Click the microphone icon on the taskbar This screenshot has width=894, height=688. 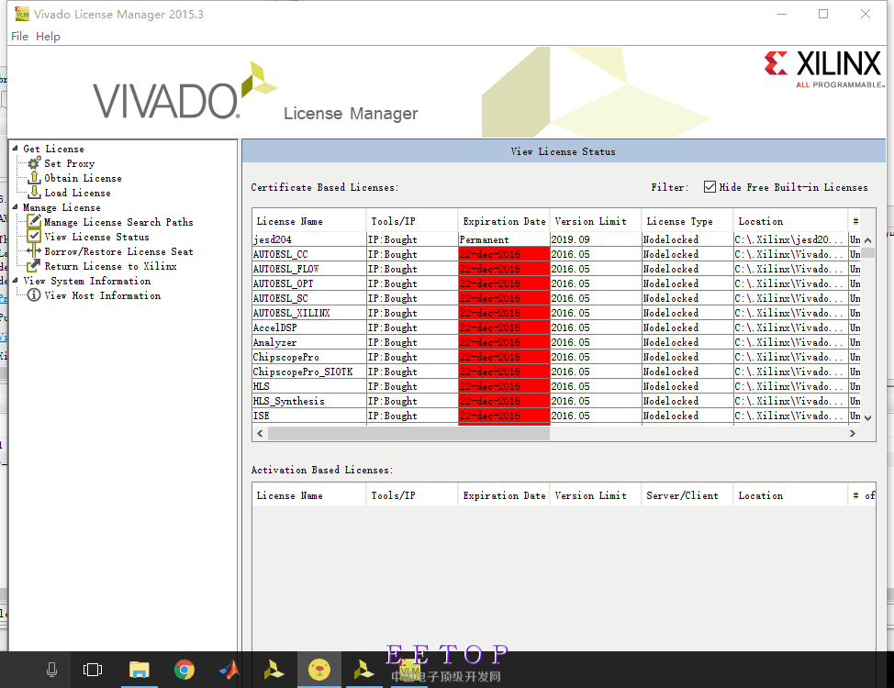51,670
